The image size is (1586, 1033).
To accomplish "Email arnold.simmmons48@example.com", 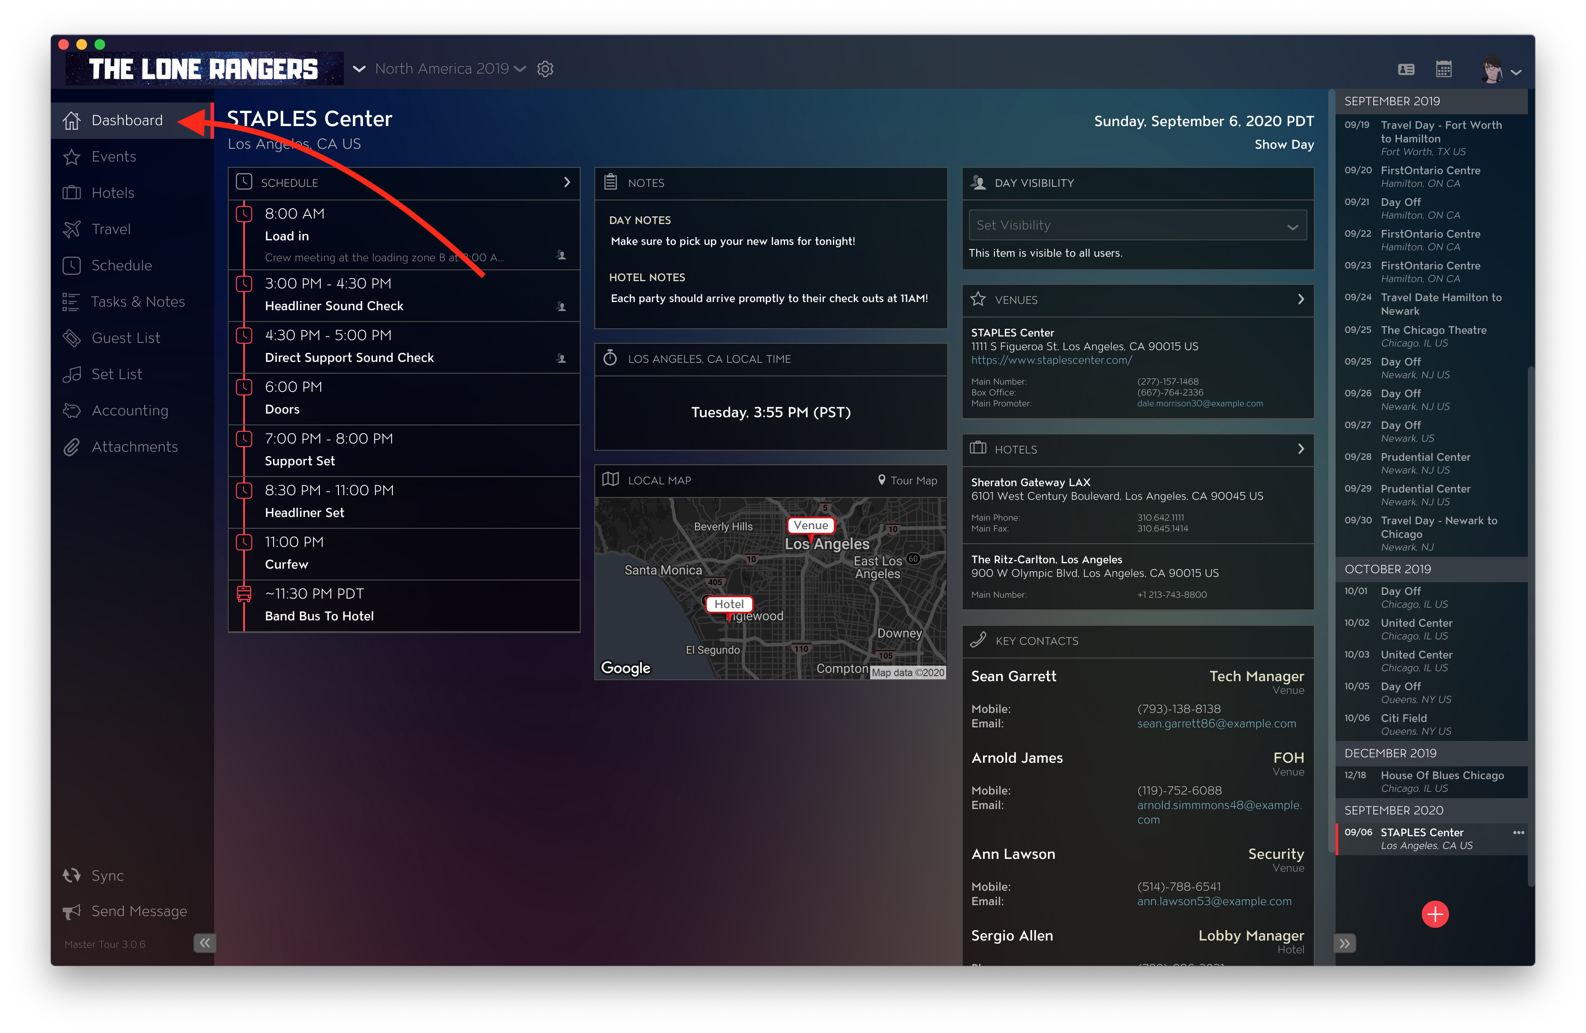I will coord(1219,813).
